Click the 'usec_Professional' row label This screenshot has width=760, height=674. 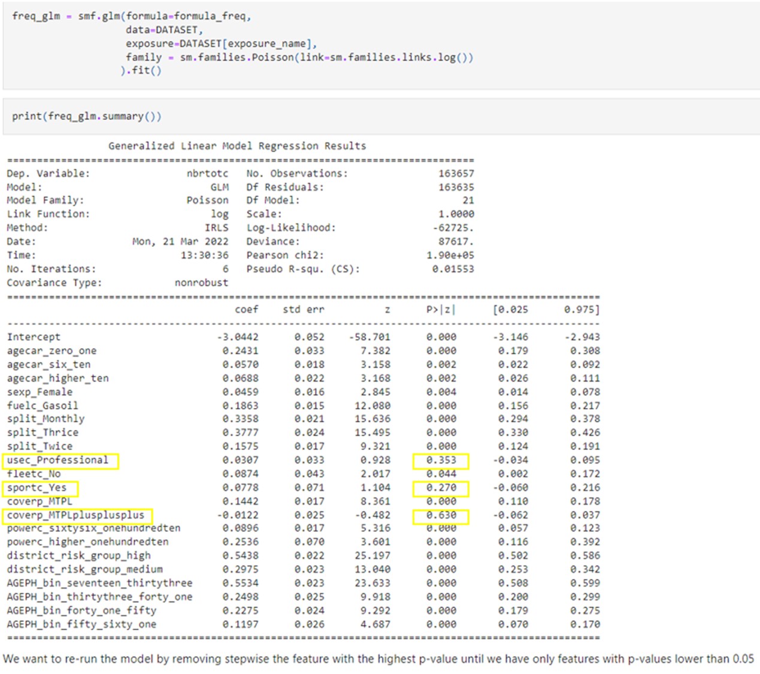(x=57, y=460)
